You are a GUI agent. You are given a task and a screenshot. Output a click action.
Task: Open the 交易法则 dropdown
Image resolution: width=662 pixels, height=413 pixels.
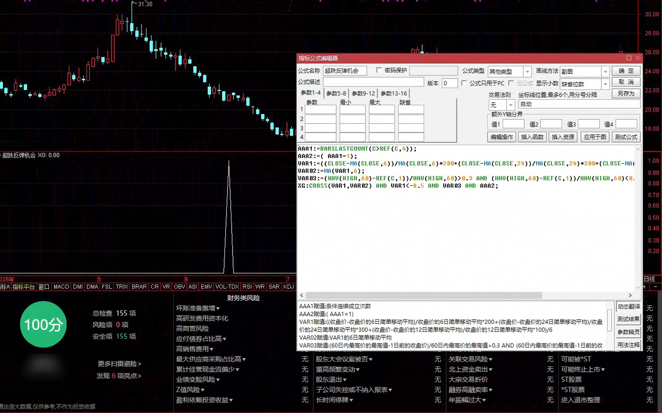(511, 105)
